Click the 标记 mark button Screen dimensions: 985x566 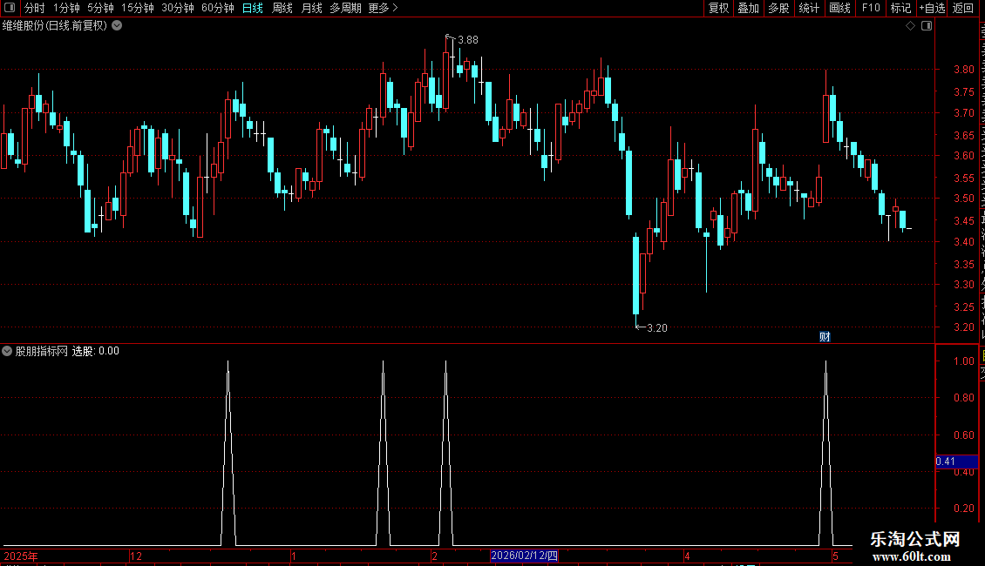point(900,8)
